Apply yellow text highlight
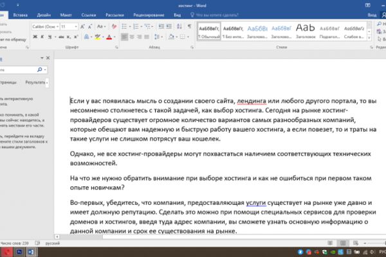The image size is (386, 257). pyautogui.click(x=98, y=37)
